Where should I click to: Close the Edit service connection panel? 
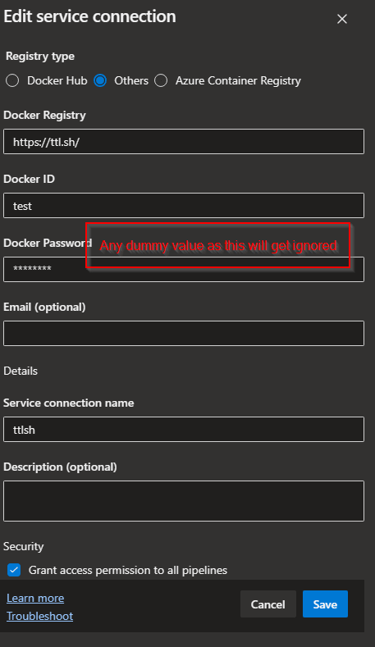click(x=342, y=19)
